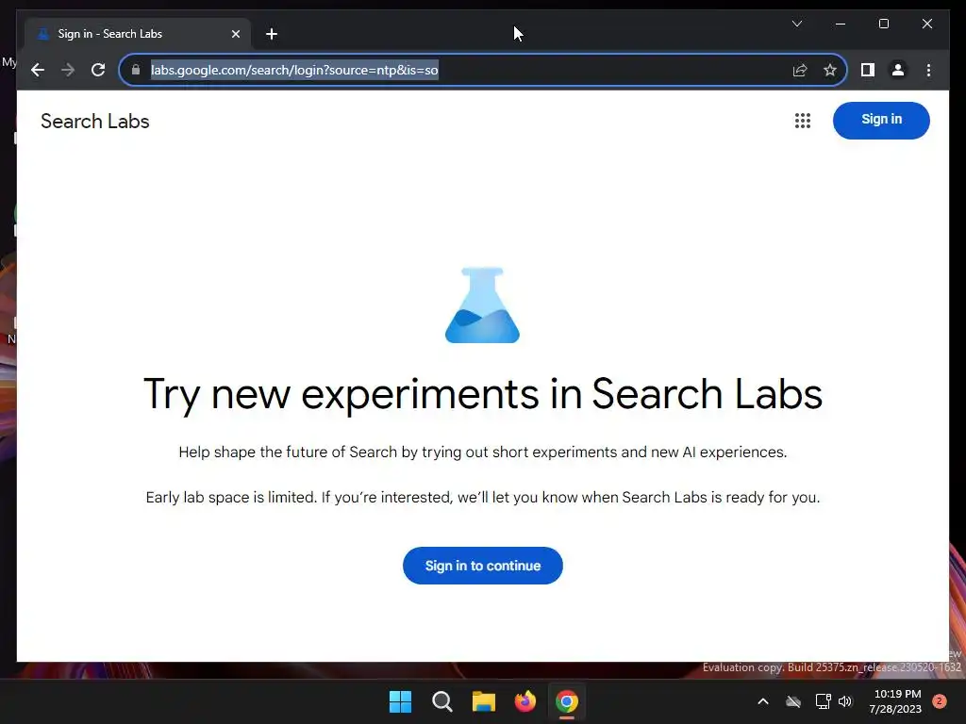Open network status tray icon

pos(823,701)
